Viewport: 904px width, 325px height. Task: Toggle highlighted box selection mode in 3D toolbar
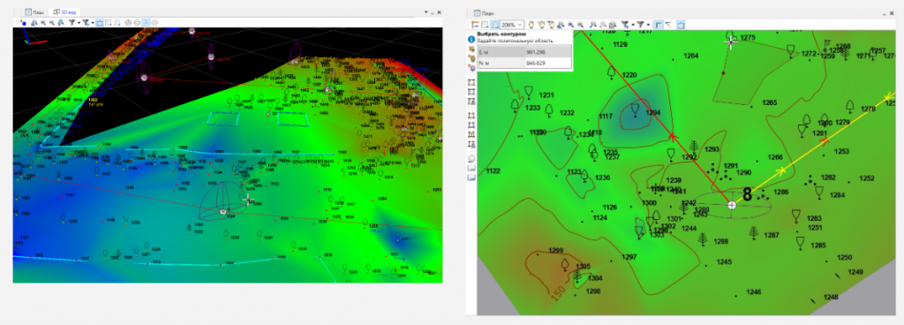pyautogui.click(x=100, y=22)
